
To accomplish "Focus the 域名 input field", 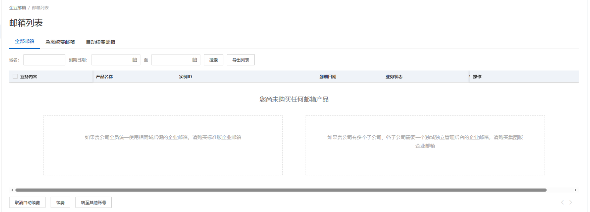I will [44, 60].
